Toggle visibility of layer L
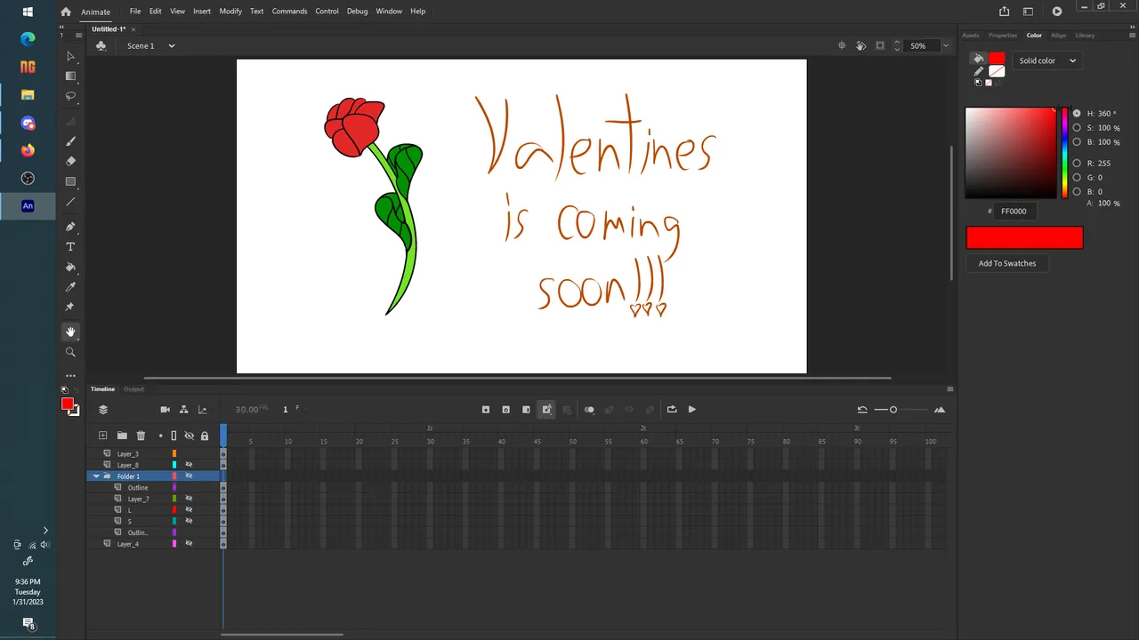 189,510
